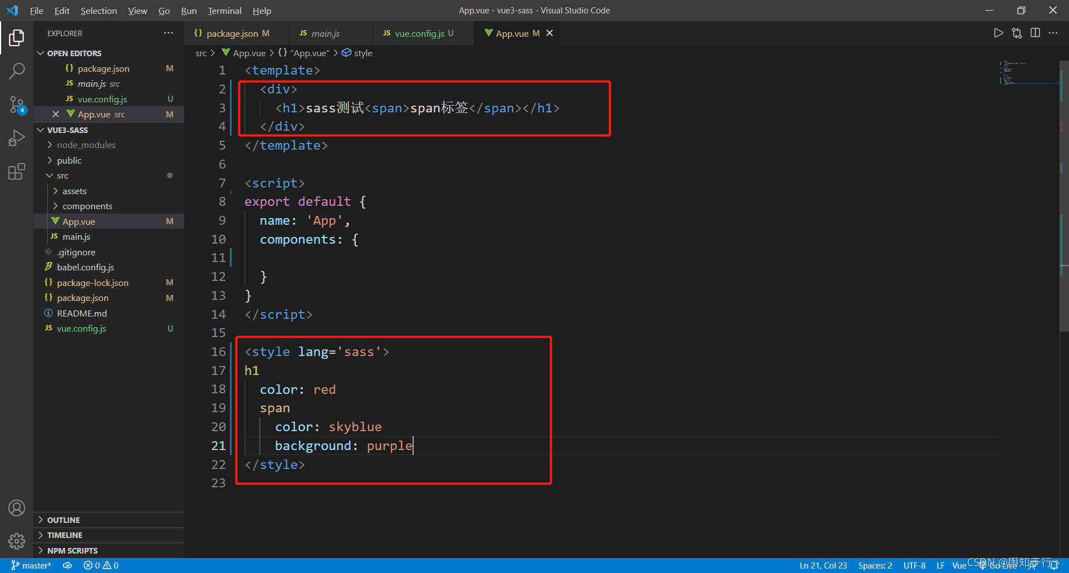Image resolution: width=1069 pixels, height=573 pixels.
Task: Open the View menu
Action: [138, 11]
